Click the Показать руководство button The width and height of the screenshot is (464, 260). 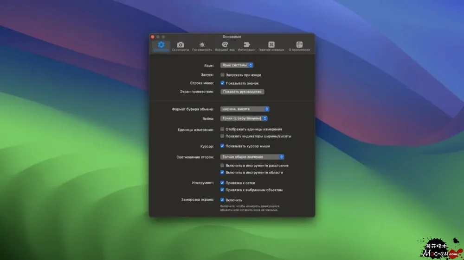pos(242,92)
